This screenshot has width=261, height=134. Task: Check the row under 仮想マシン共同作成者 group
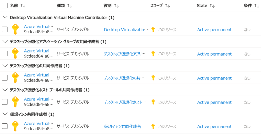point(5,126)
